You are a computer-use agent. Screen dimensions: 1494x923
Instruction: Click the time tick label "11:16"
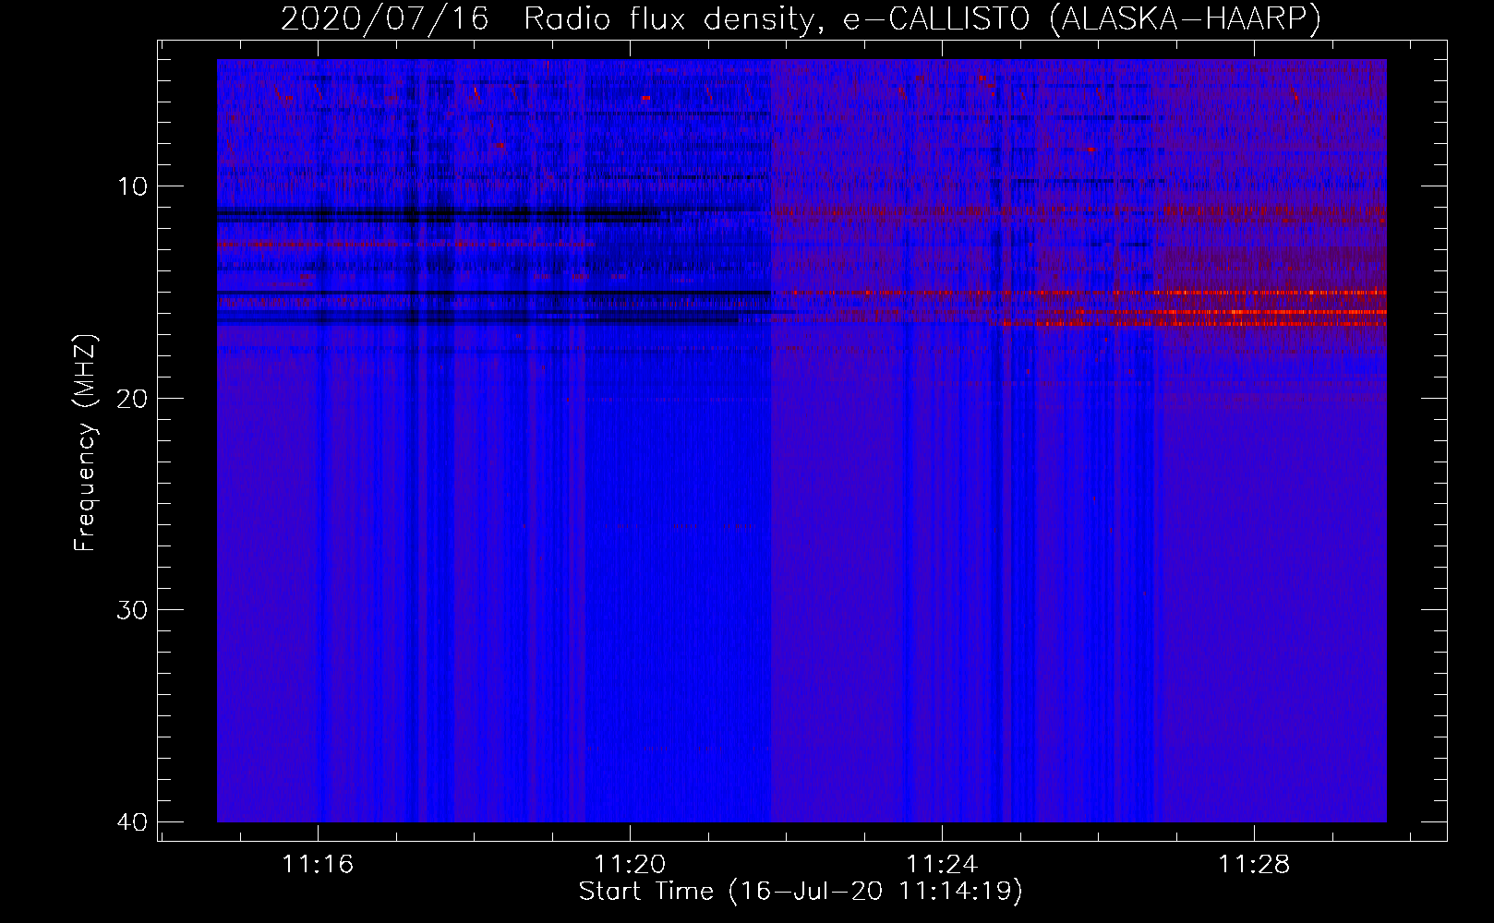tap(318, 865)
